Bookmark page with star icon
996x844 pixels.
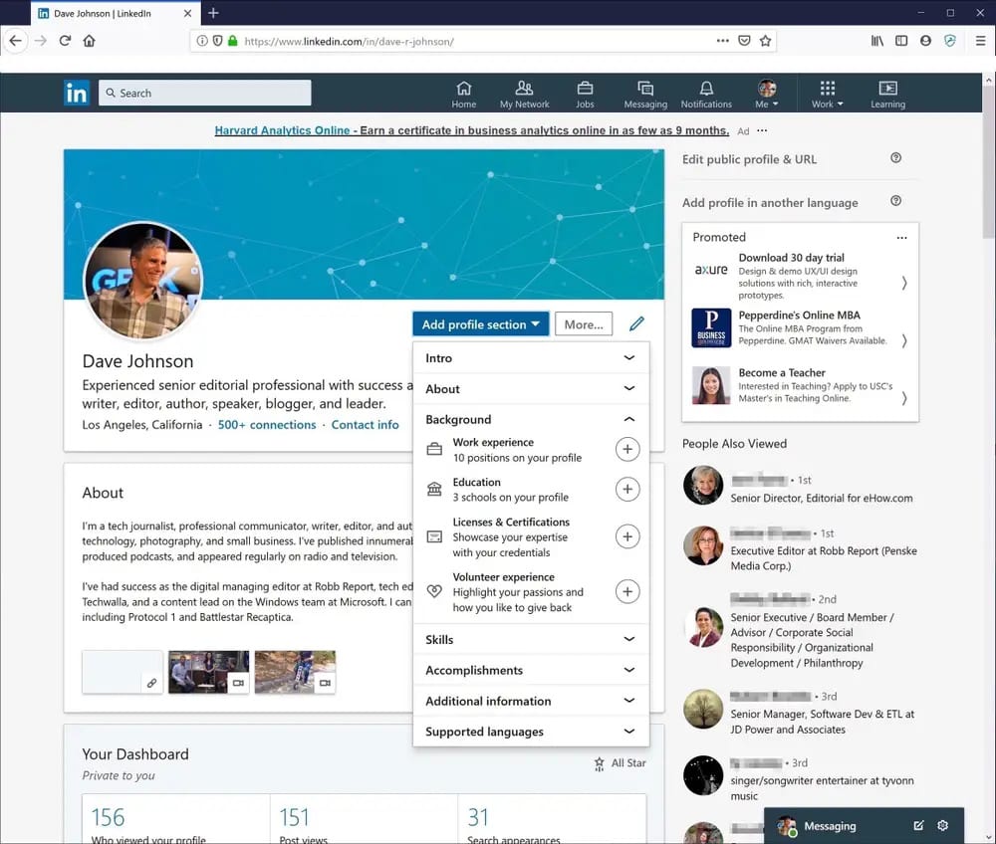(x=765, y=41)
